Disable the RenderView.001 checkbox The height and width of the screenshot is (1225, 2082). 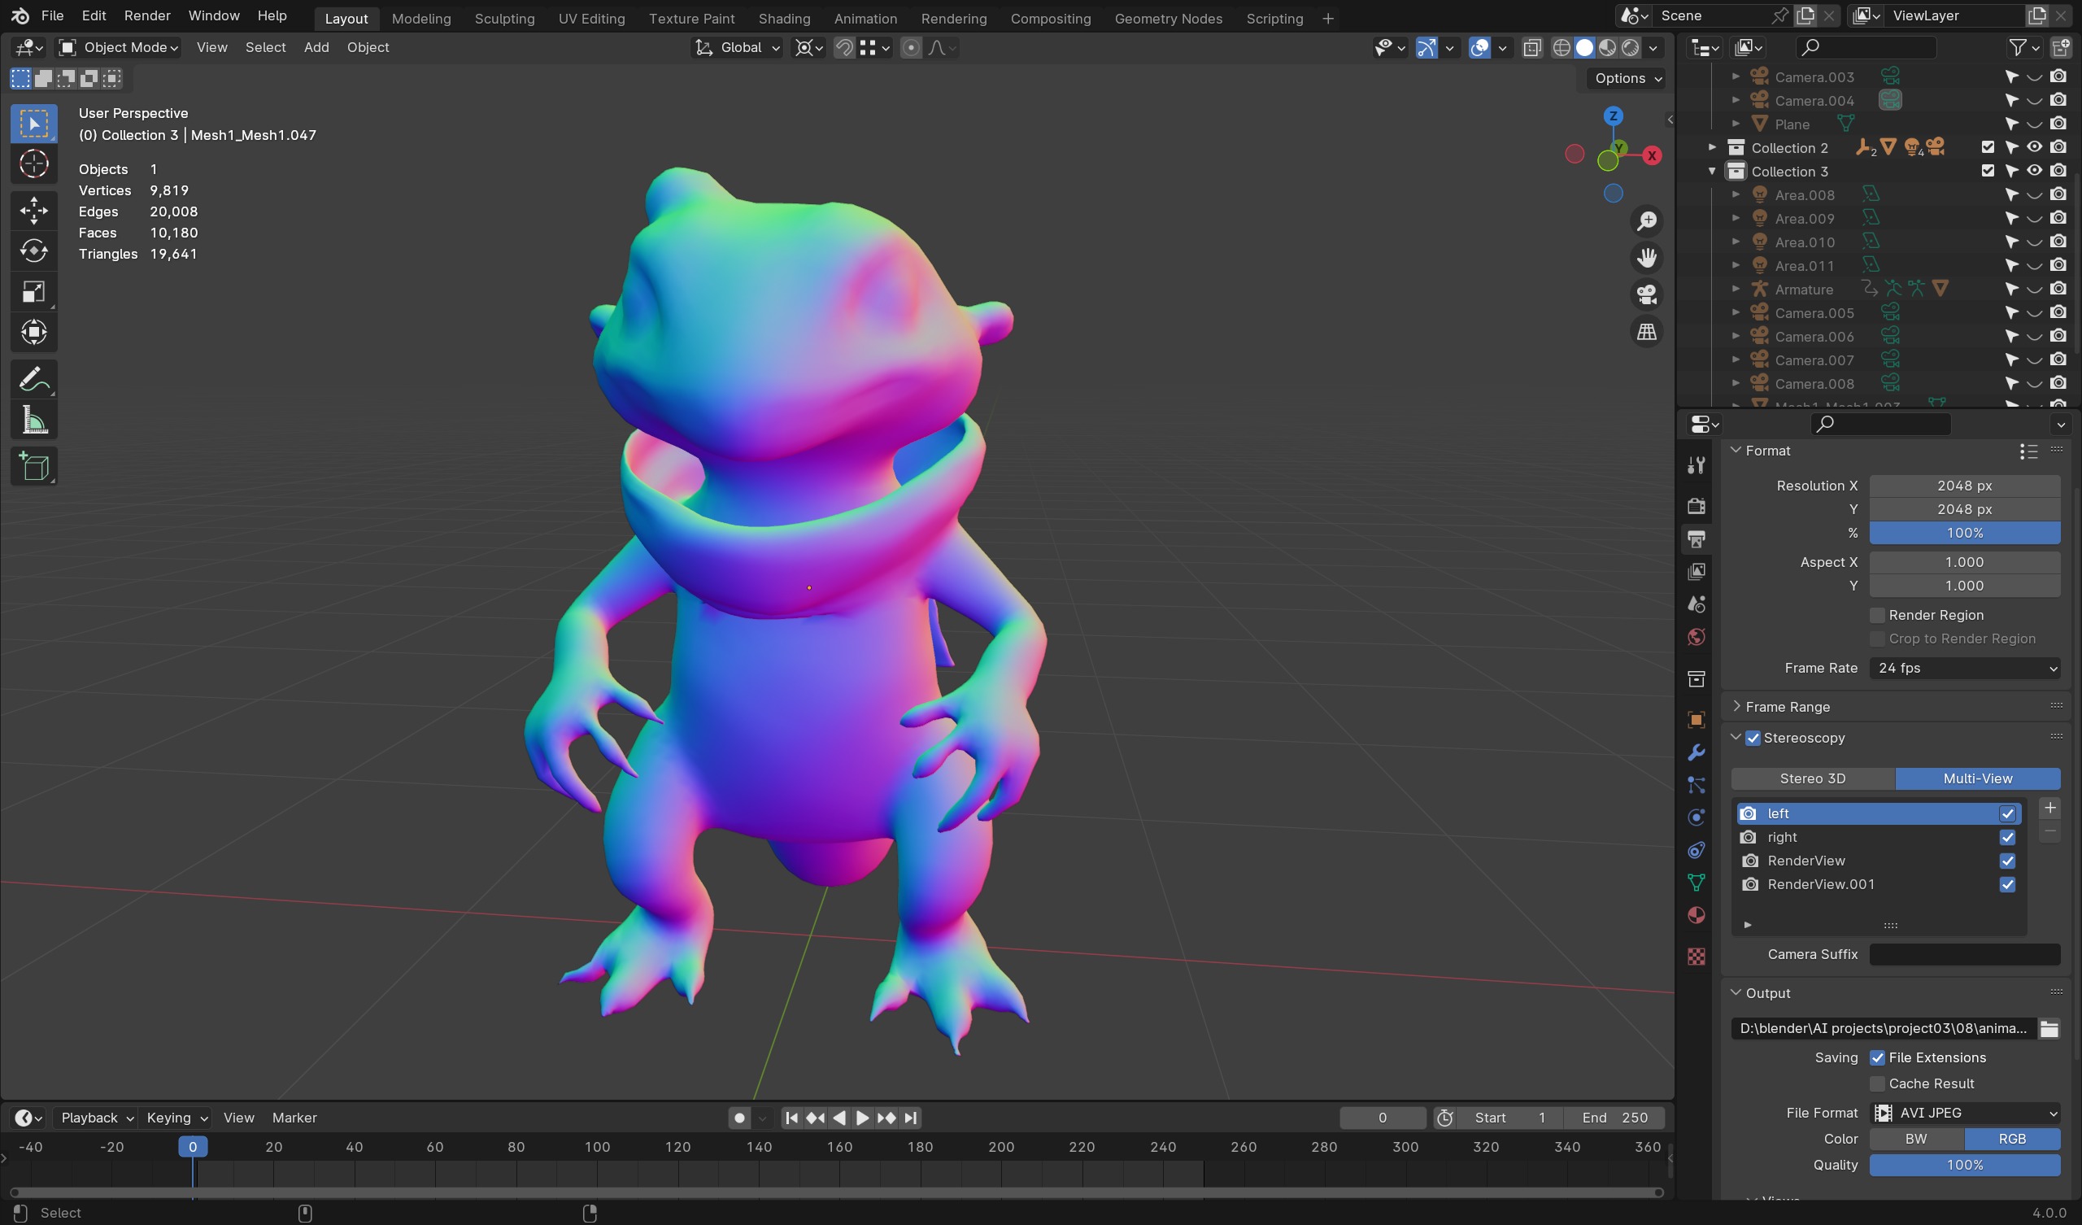click(2008, 884)
